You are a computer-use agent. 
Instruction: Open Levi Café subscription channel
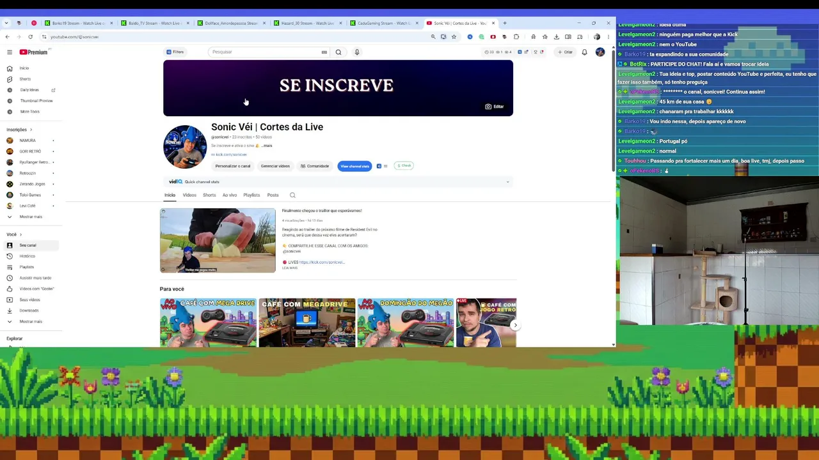click(28, 206)
